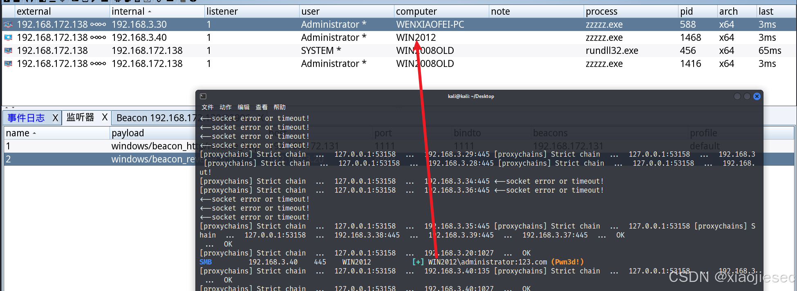
Task: Open the 动作 menu in the terminal
Action: point(225,107)
